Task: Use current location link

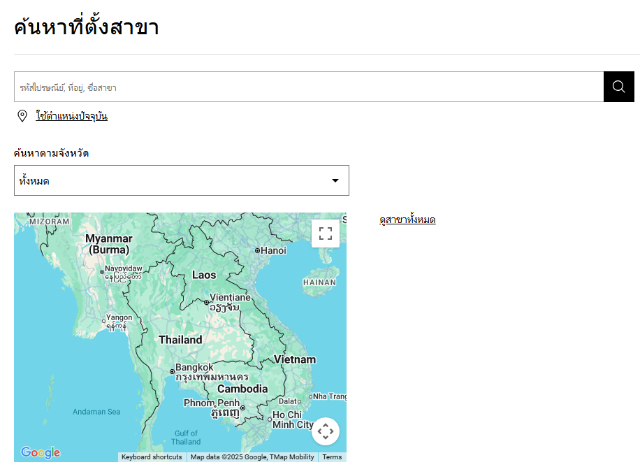Action: 71,116
